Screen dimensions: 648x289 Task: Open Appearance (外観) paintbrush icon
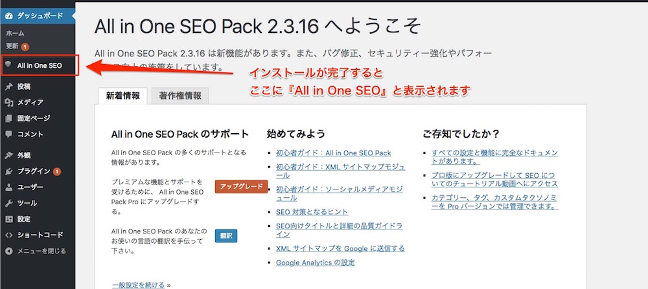[x=9, y=155]
